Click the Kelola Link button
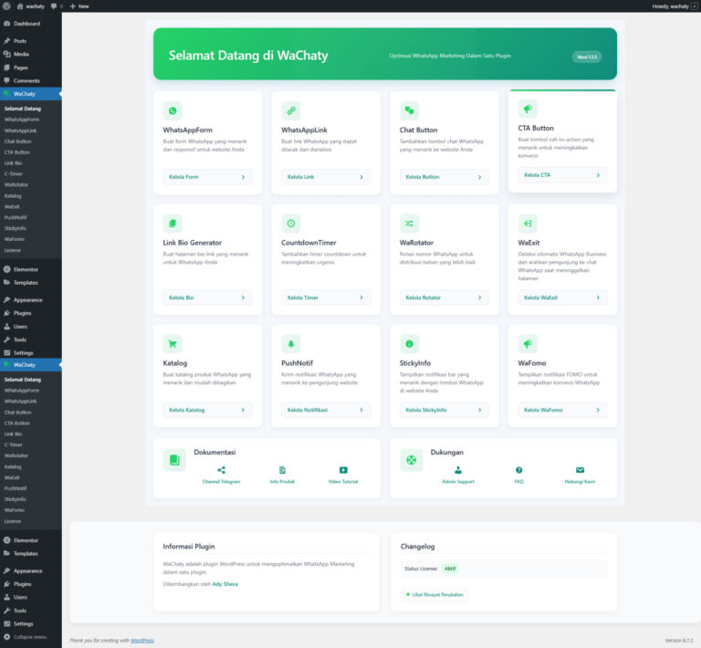Viewport: 701px width, 648px height. [326, 177]
